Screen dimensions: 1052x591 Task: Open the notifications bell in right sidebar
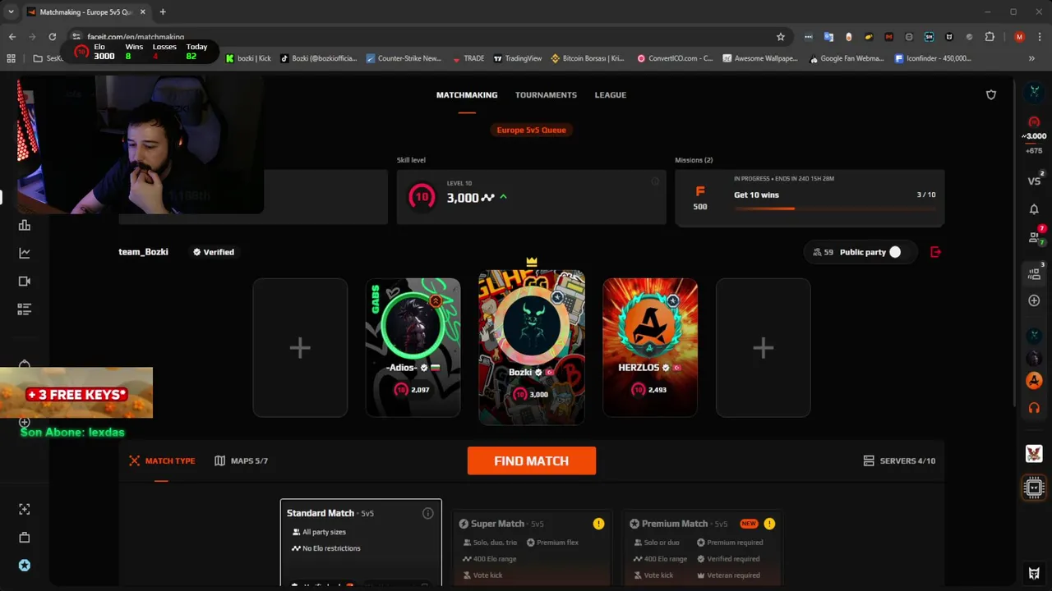(1034, 209)
